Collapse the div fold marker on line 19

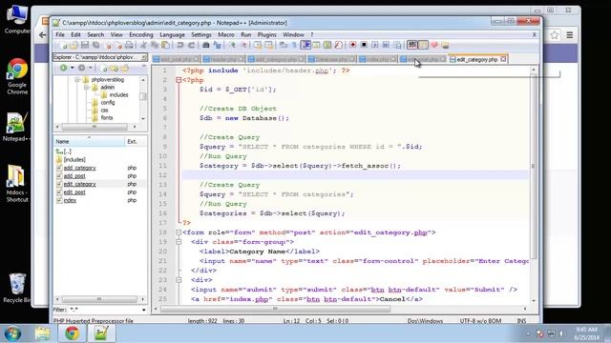pyautogui.click(x=179, y=242)
